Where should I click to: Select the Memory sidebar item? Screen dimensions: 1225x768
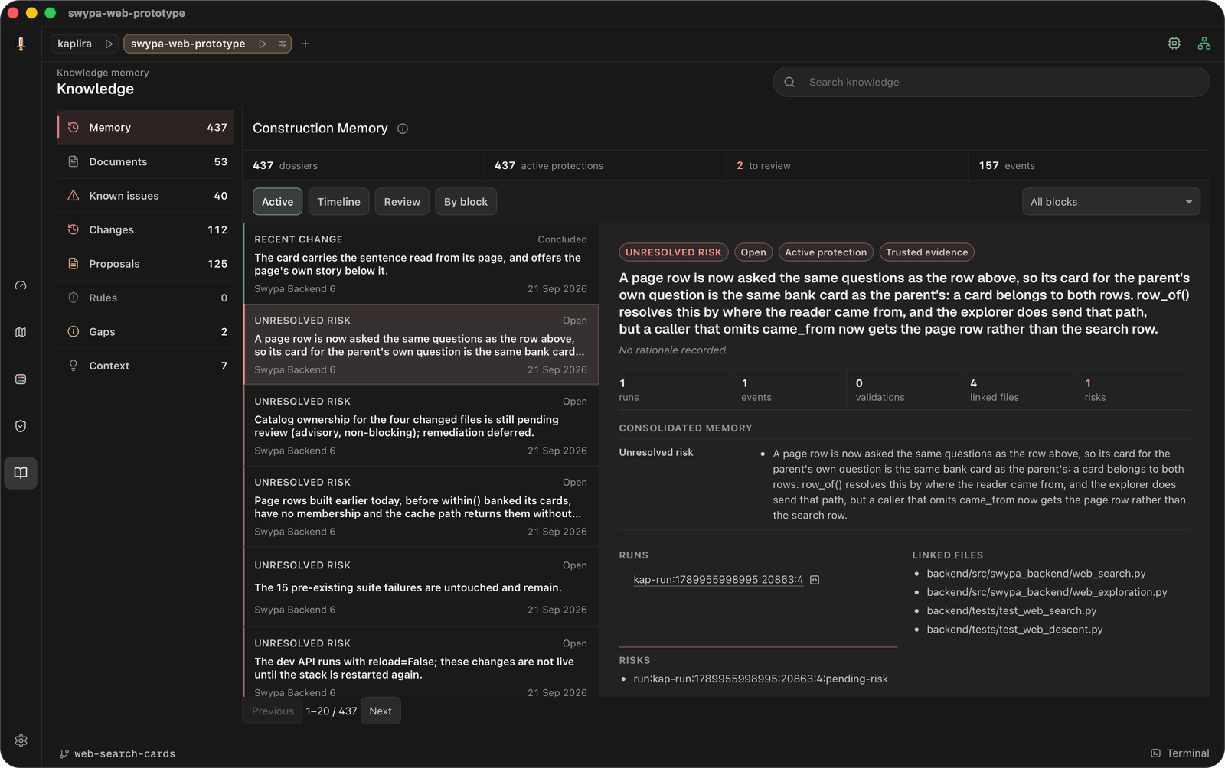tap(145, 127)
